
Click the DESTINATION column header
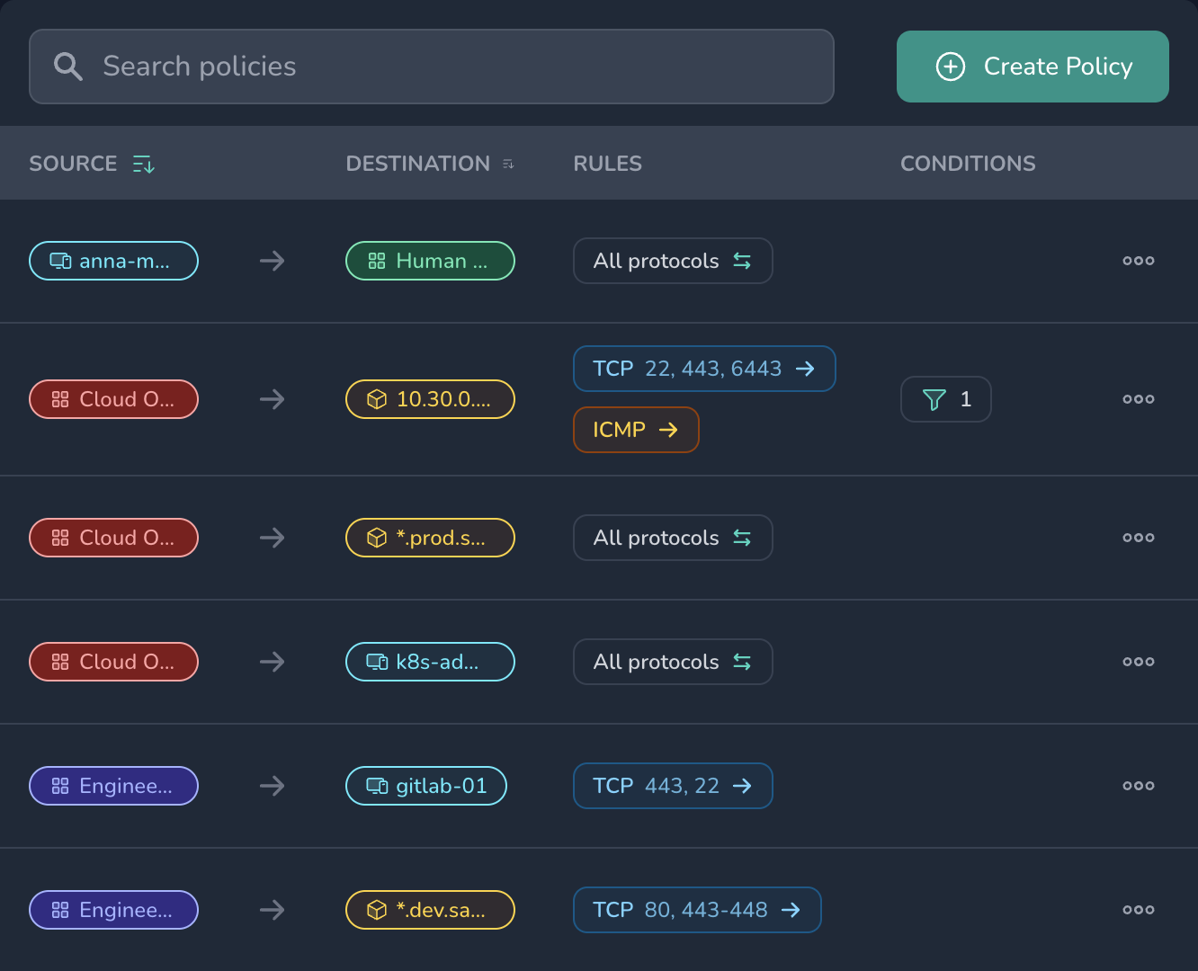[418, 164]
